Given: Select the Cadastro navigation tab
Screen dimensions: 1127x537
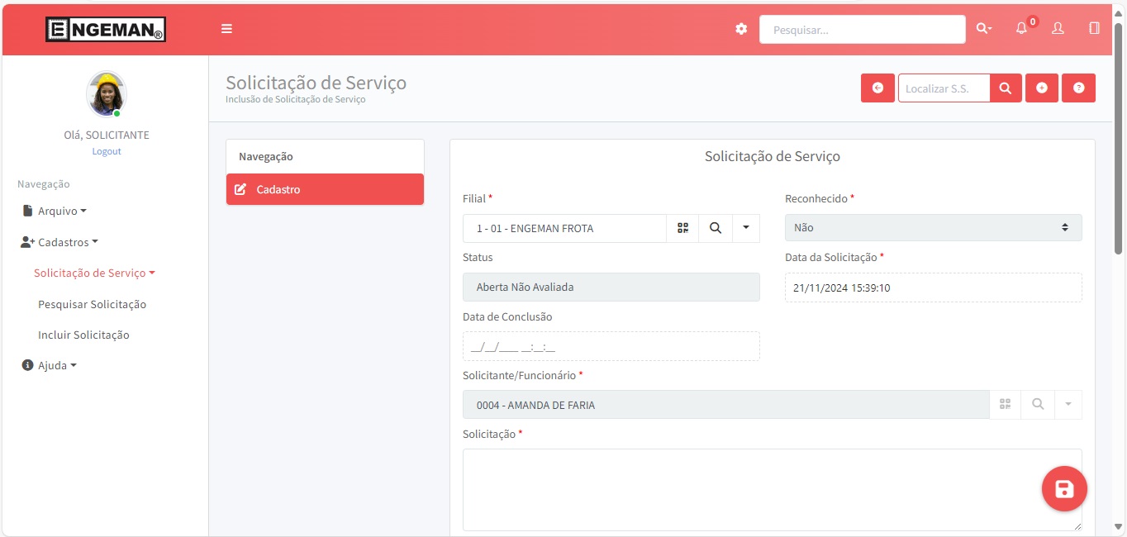Looking at the screenshot, I should [x=325, y=189].
